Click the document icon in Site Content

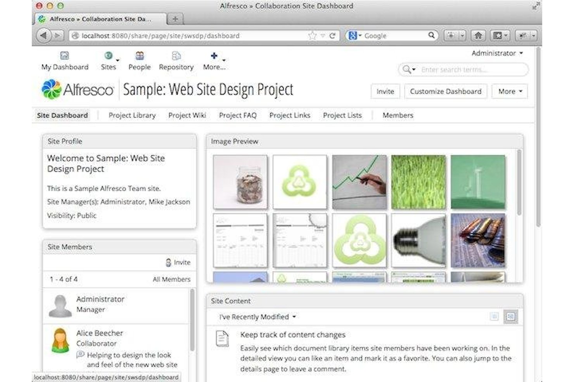(222, 339)
